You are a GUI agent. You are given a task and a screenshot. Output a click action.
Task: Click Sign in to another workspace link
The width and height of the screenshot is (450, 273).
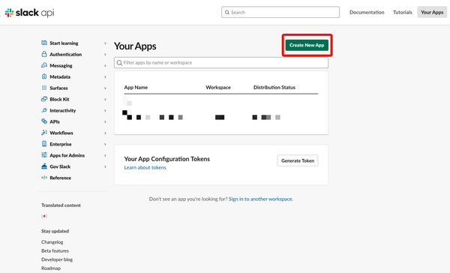tap(261, 199)
